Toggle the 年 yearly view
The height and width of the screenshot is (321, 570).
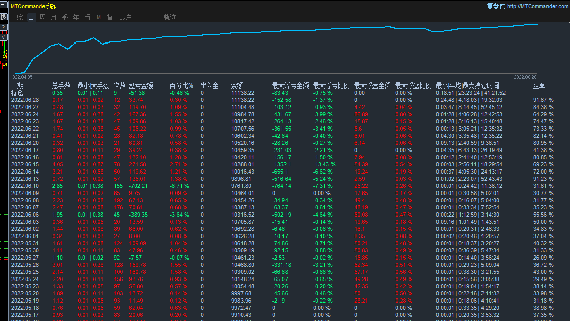click(x=75, y=17)
